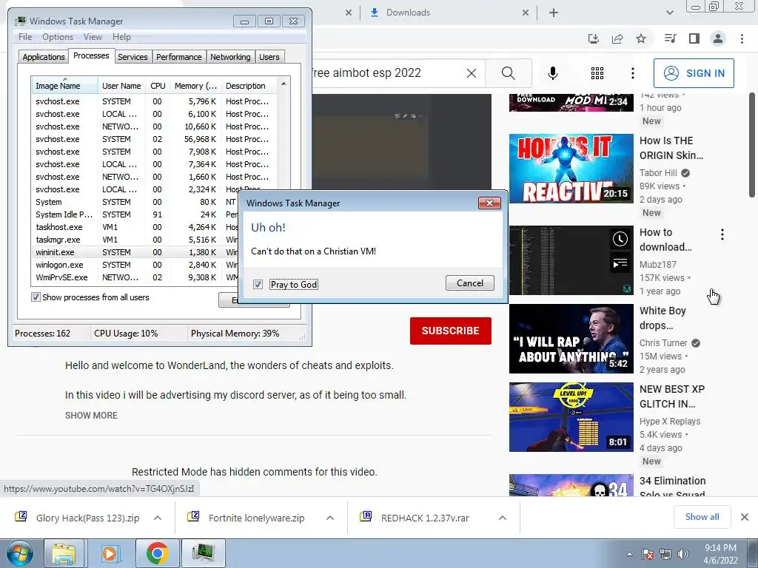Image resolution: width=758 pixels, height=568 pixels.
Task: Switch to the Applications tab
Action: (x=44, y=57)
